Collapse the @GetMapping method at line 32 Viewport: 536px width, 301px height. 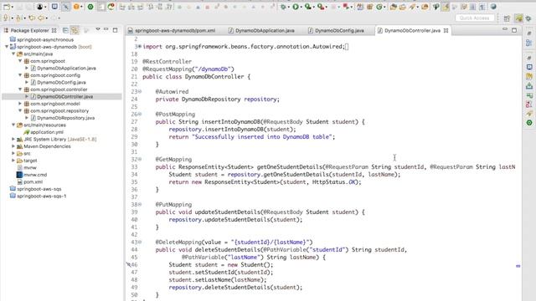click(140, 160)
